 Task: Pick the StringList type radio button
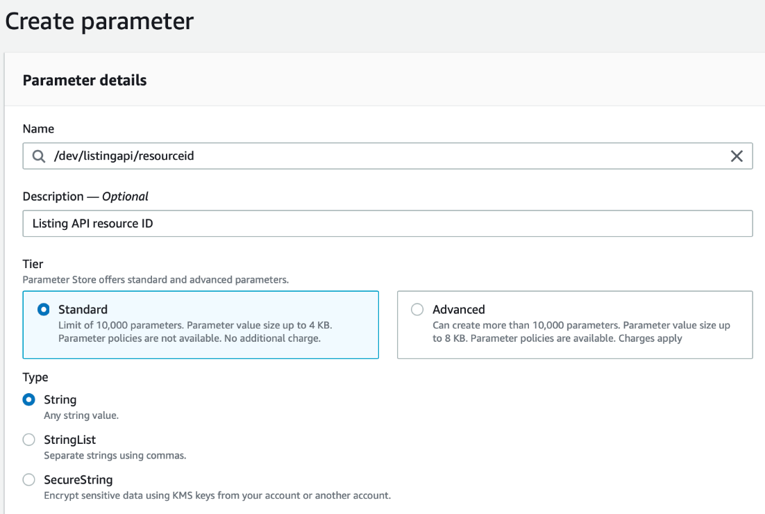[x=29, y=440]
